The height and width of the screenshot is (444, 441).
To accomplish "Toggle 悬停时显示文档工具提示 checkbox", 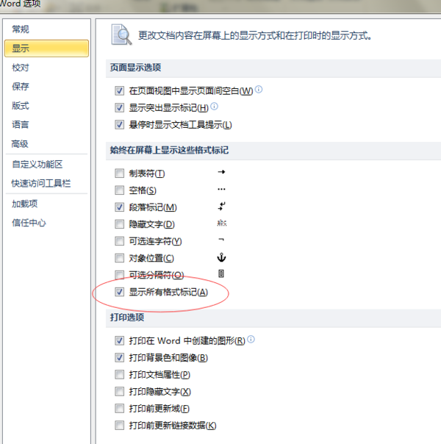I will click(120, 124).
